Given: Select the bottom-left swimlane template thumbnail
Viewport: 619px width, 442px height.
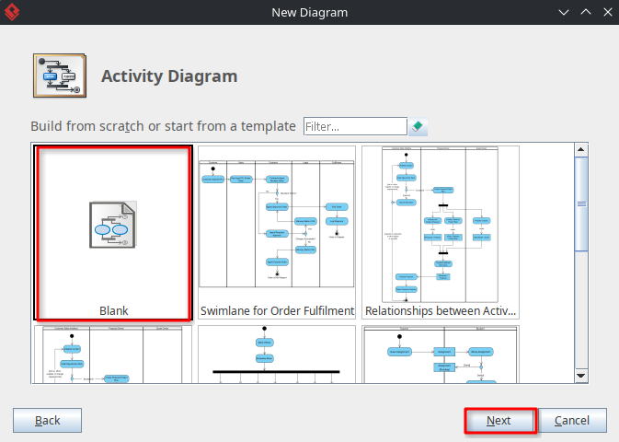Looking at the screenshot, I should (113, 355).
